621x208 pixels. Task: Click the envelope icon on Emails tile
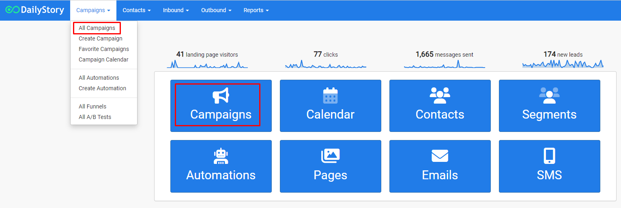tap(440, 156)
